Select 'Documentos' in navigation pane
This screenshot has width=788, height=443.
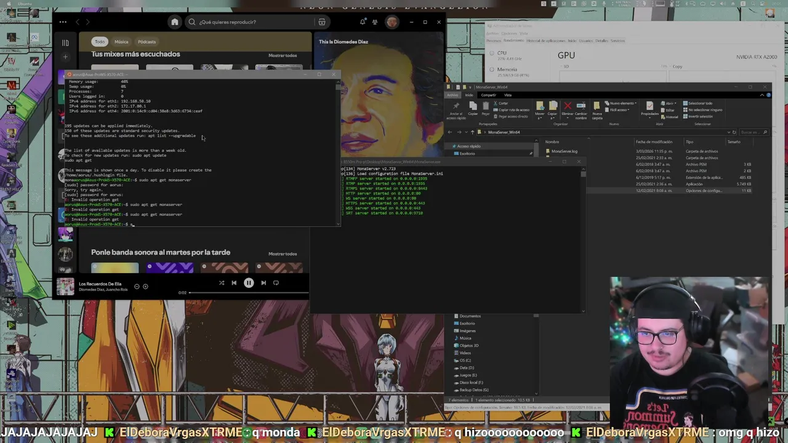pos(470,316)
